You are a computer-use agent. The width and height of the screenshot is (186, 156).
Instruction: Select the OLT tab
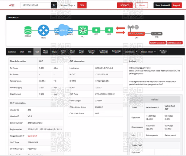coord(37,52)
